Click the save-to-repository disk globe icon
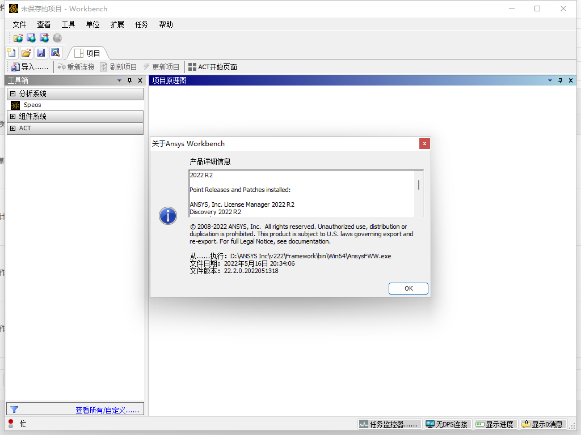The image size is (581, 435). (x=31, y=38)
